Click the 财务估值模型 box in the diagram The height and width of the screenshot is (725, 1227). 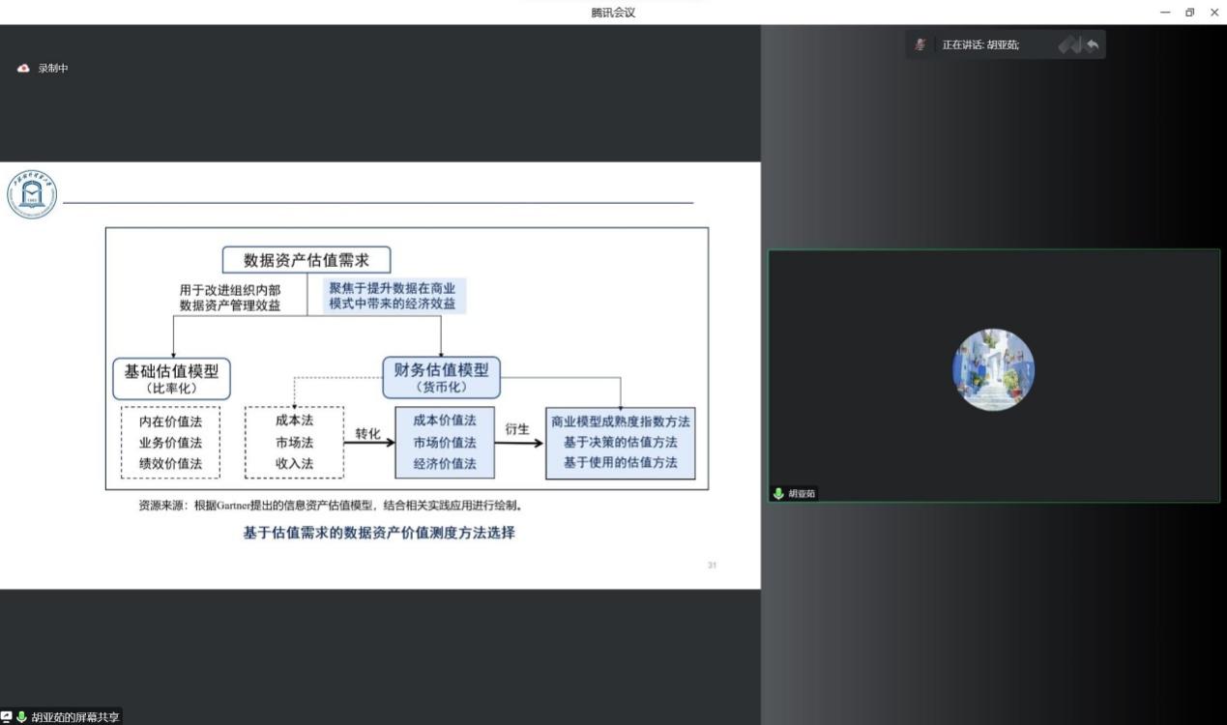(x=441, y=376)
